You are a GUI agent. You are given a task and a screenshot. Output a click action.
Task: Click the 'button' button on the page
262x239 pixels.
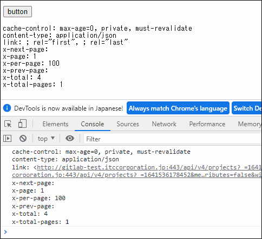[17, 12]
